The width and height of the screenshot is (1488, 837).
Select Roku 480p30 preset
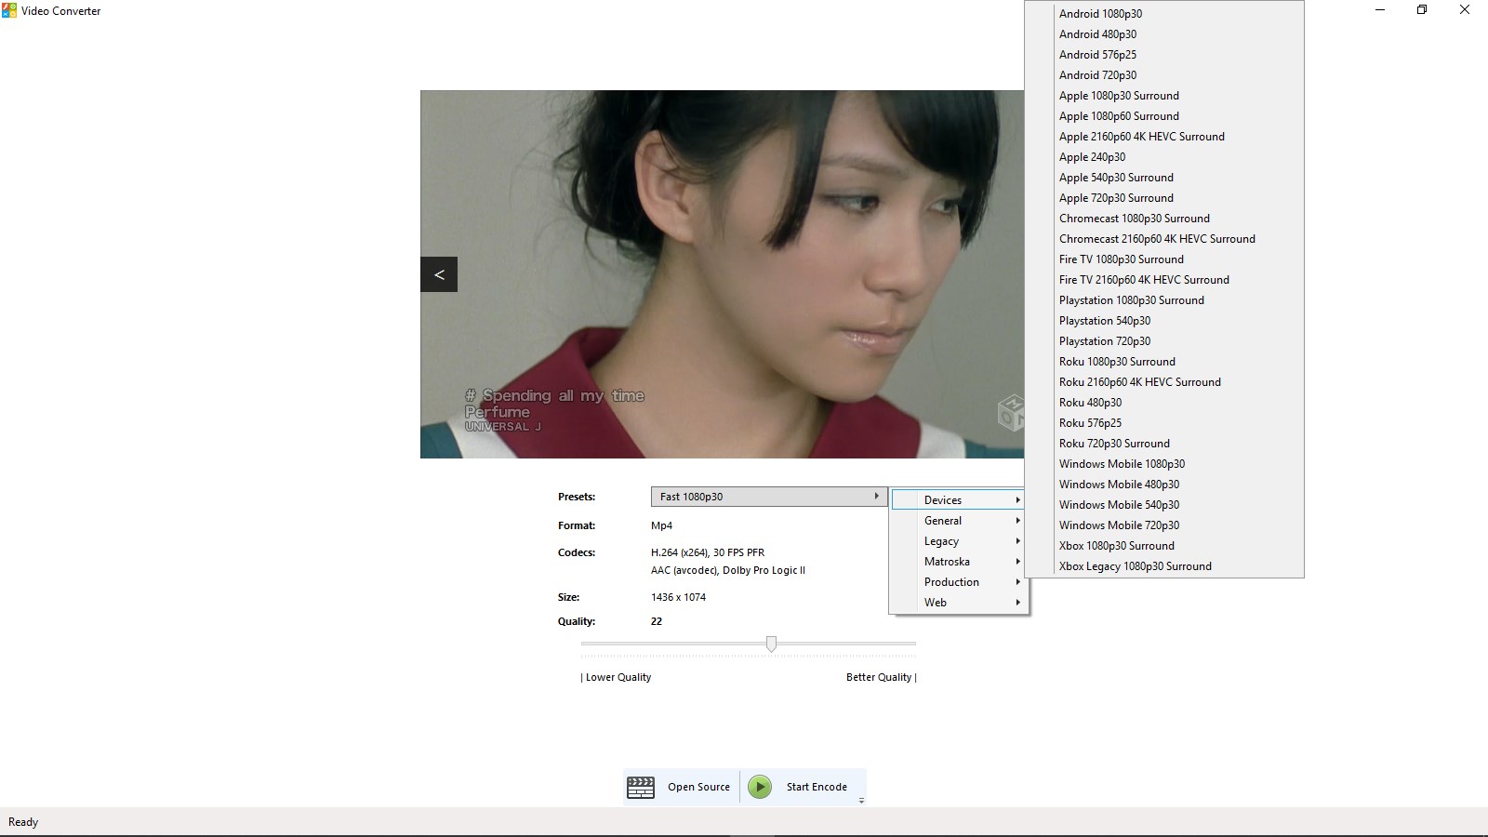point(1164,403)
